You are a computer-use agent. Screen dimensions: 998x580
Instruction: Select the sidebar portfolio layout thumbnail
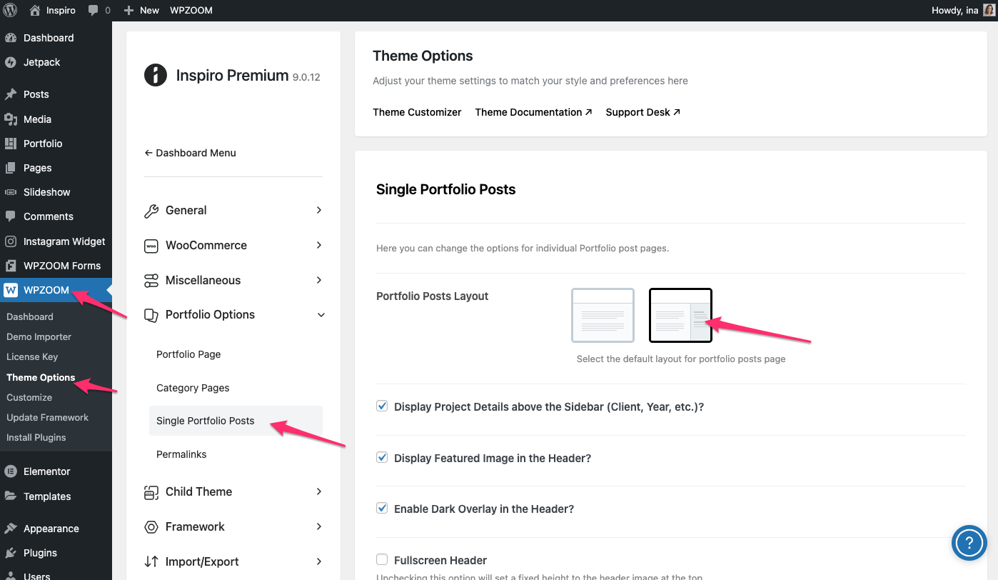click(680, 315)
